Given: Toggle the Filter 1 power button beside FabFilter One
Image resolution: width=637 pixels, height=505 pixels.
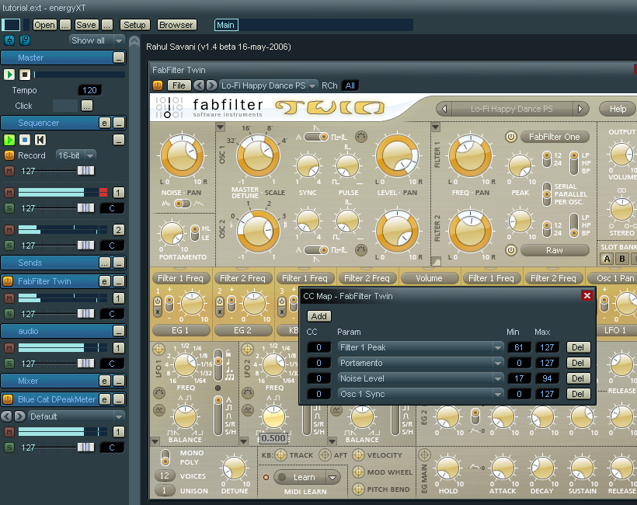Looking at the screenshot, I should pyautogui.click(x=510, y=137).
